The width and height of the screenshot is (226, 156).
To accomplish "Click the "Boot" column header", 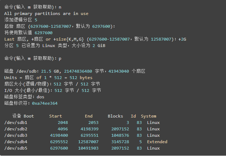I will (29, 116).
